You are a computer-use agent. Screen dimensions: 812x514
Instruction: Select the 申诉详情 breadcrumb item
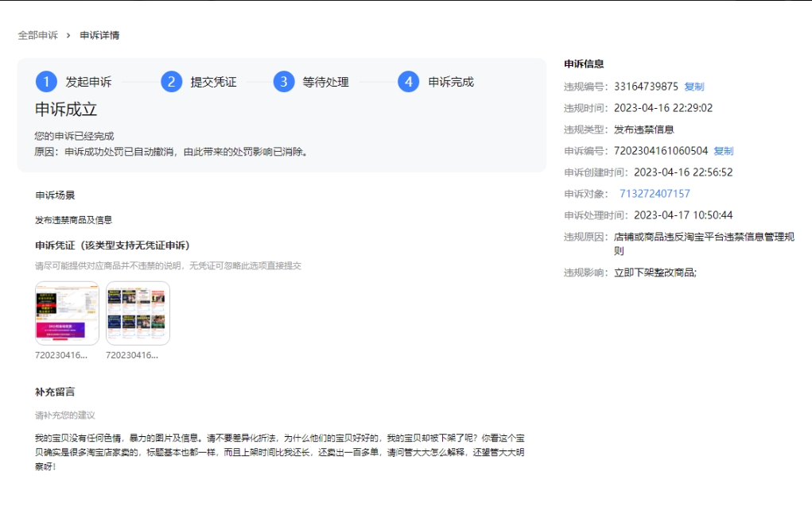point(99,35)
